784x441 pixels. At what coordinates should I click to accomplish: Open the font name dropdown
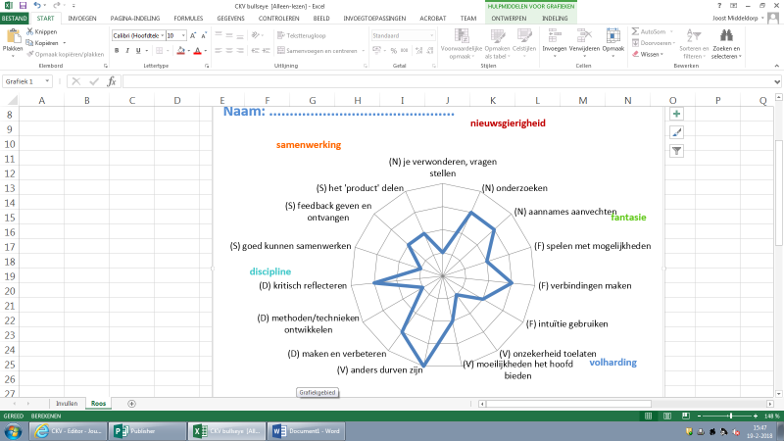(163, 35)
